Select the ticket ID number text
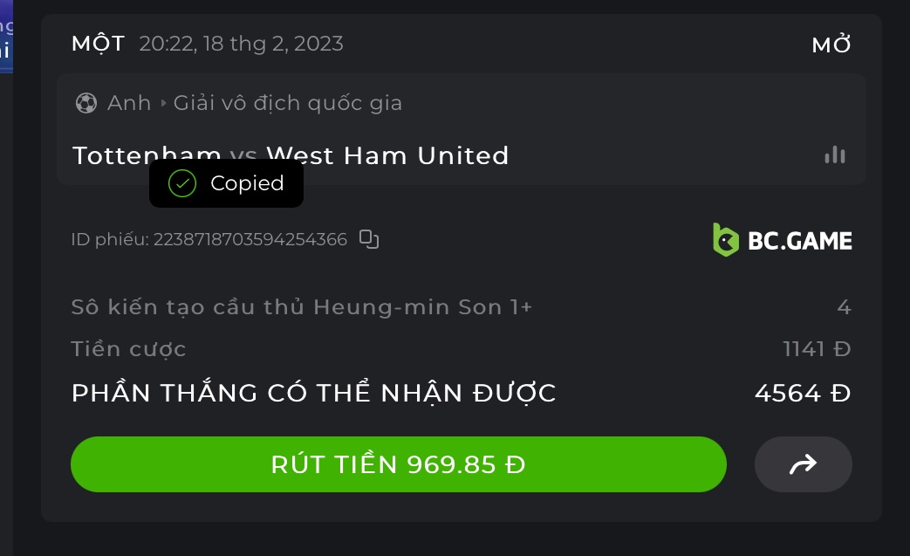 pyautogui.click(x=250, y=239)
